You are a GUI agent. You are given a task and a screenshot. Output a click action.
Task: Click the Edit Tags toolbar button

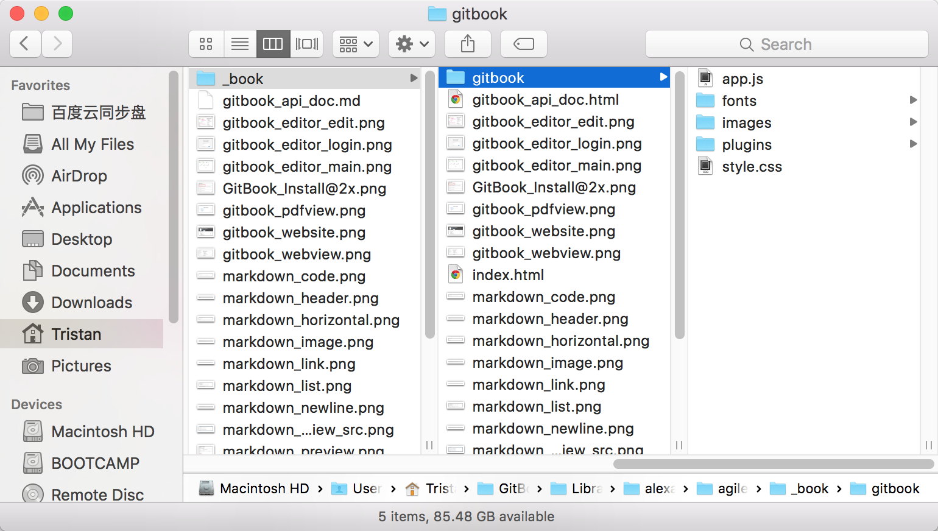pyautogui.click(x=524, y=44)
